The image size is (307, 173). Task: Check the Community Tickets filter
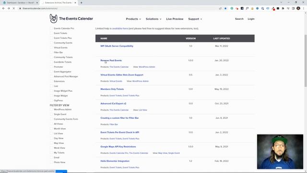coord(51,57)
